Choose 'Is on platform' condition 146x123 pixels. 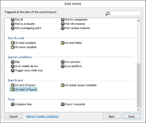[x=71, y=66]
